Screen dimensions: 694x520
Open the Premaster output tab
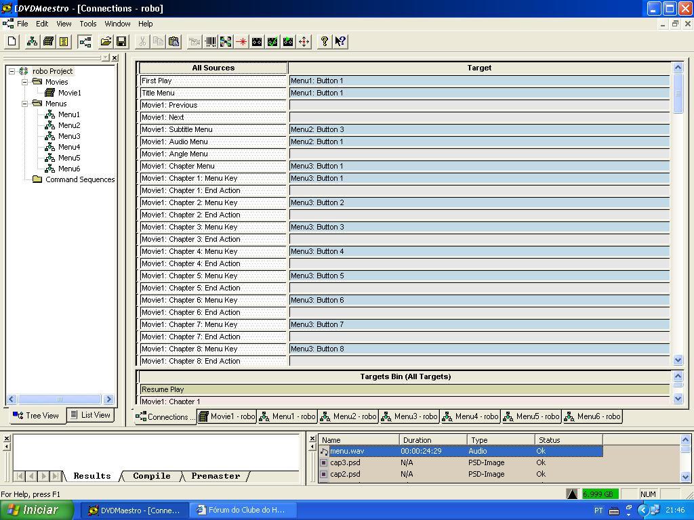(x=216, y=476)
